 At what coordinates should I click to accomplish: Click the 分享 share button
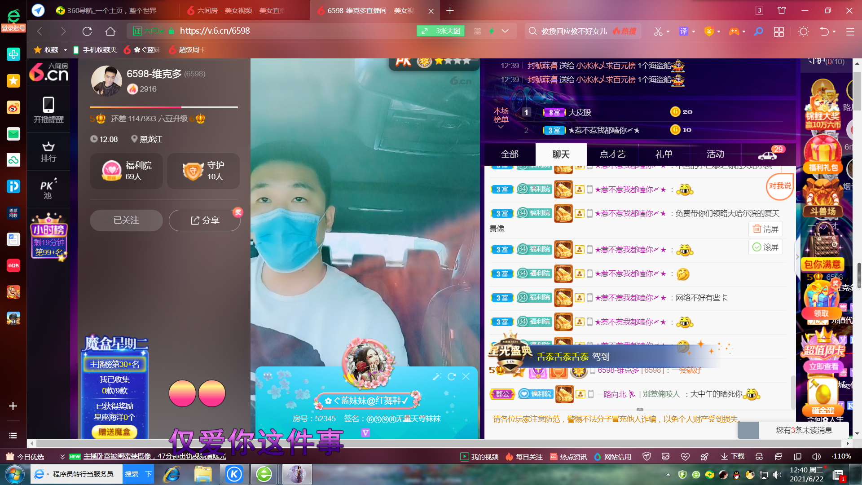click(205, 220)
